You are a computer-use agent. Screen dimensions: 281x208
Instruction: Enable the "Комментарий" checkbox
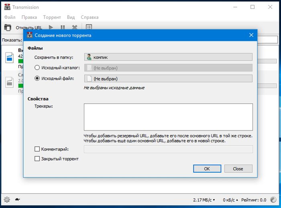point(37,149)
